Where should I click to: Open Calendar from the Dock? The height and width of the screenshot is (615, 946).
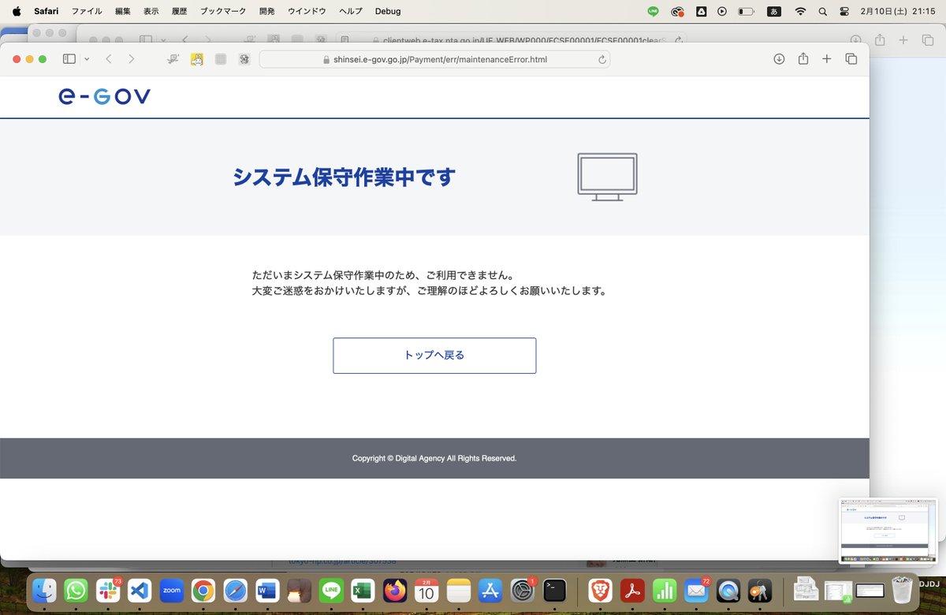426,590
